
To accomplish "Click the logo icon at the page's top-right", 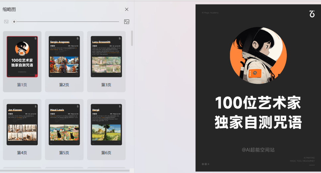I will click(x=312, y=14).
